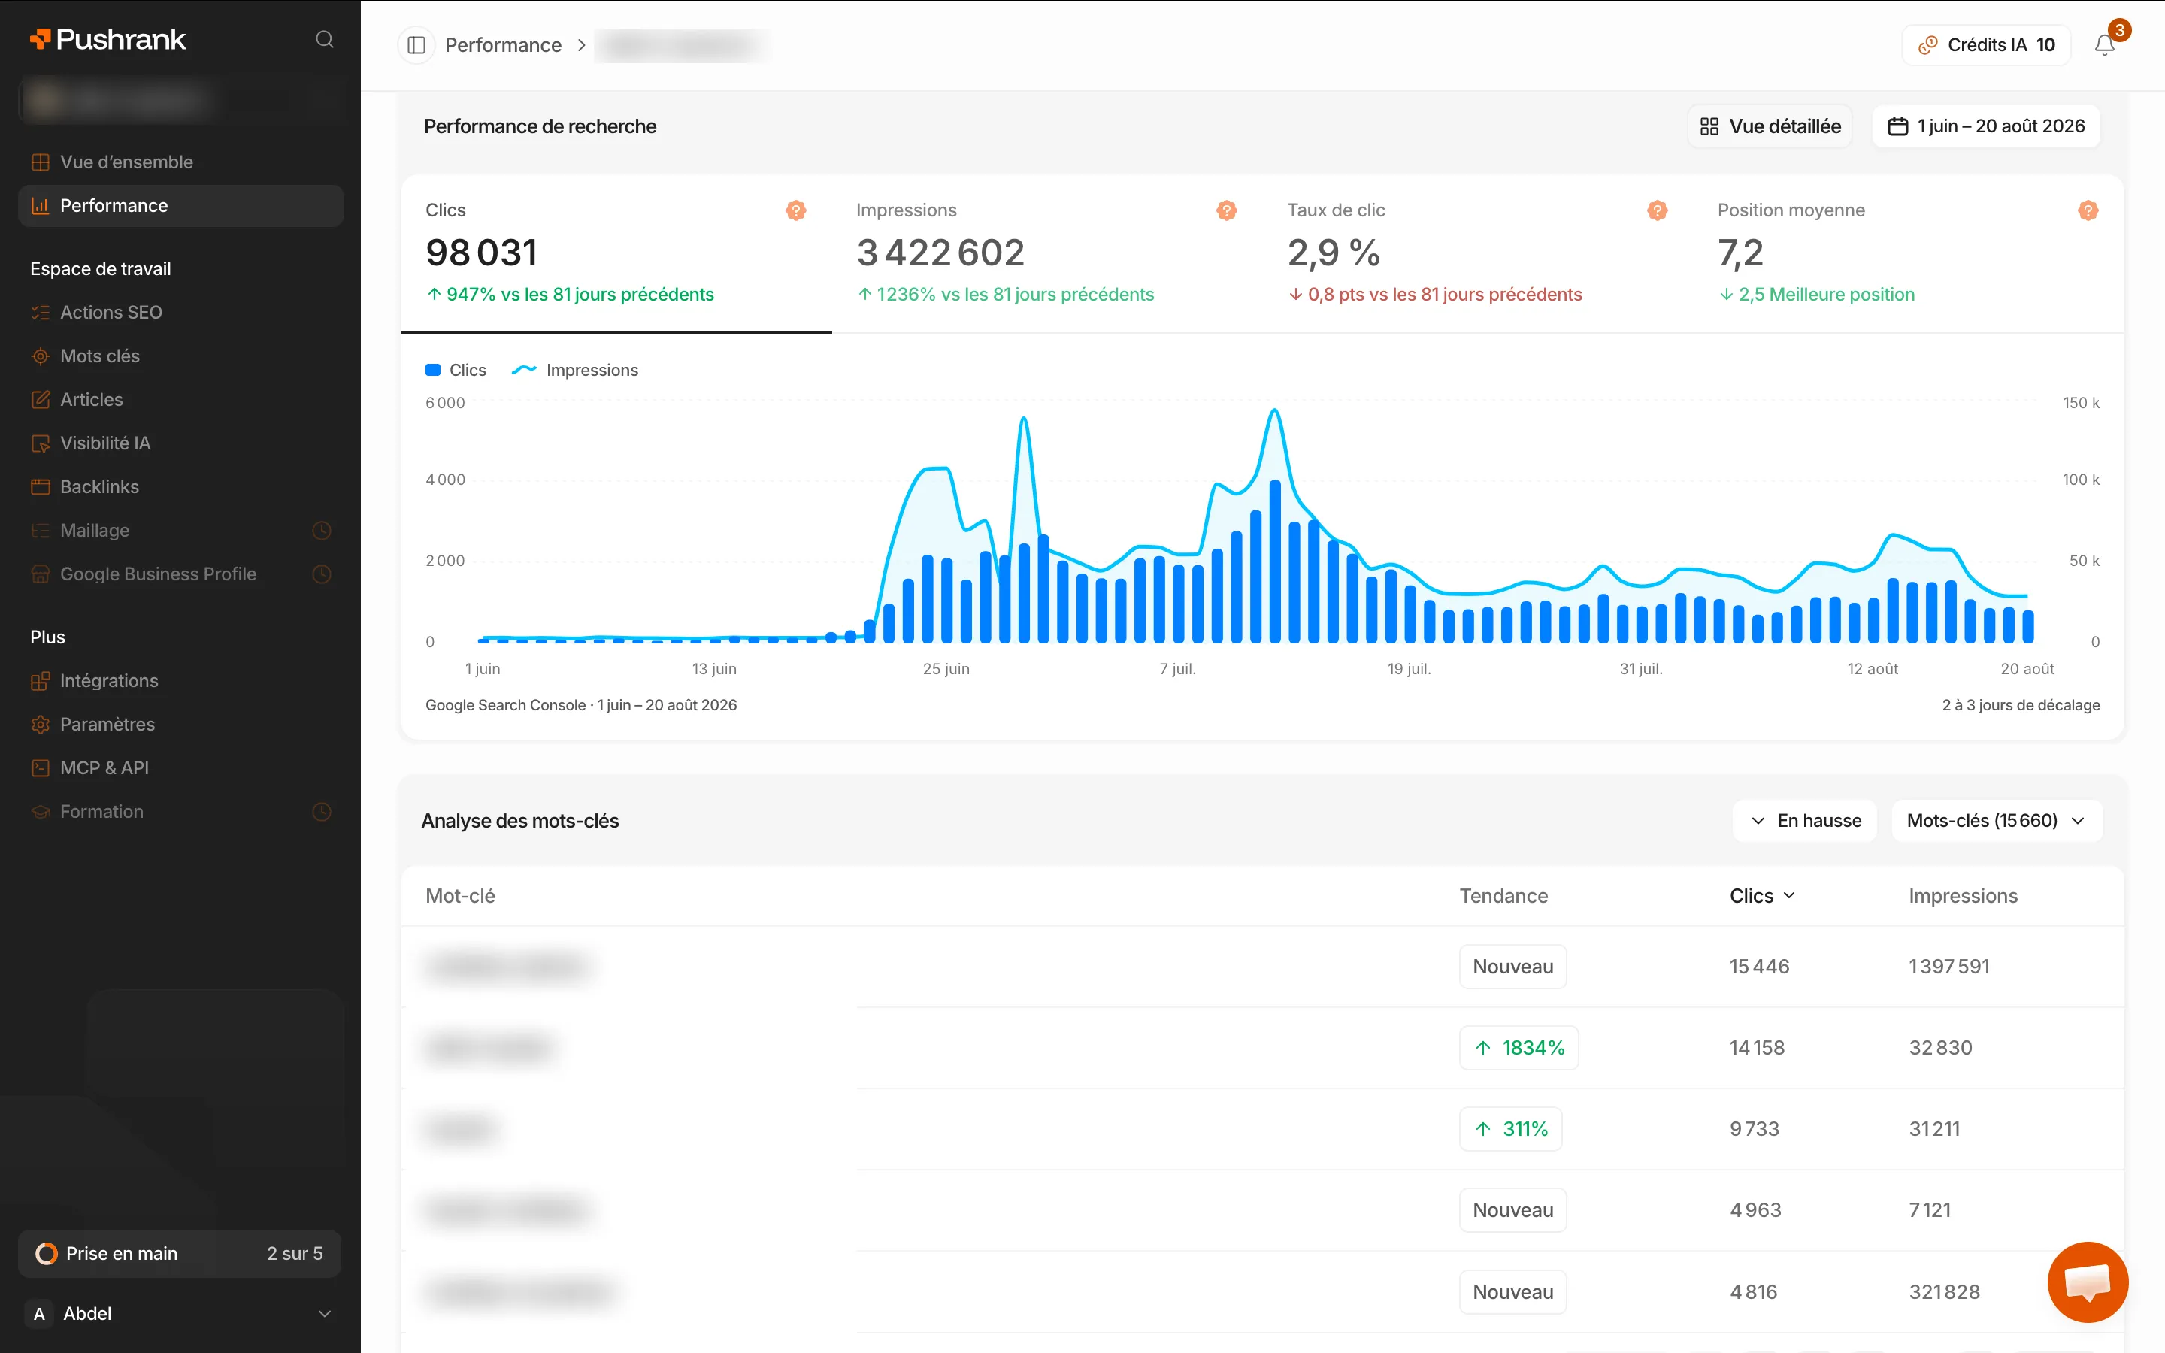Click the Pushrank logo
The width and height of the screenshot is (2165, 1353).
point(108,39)
